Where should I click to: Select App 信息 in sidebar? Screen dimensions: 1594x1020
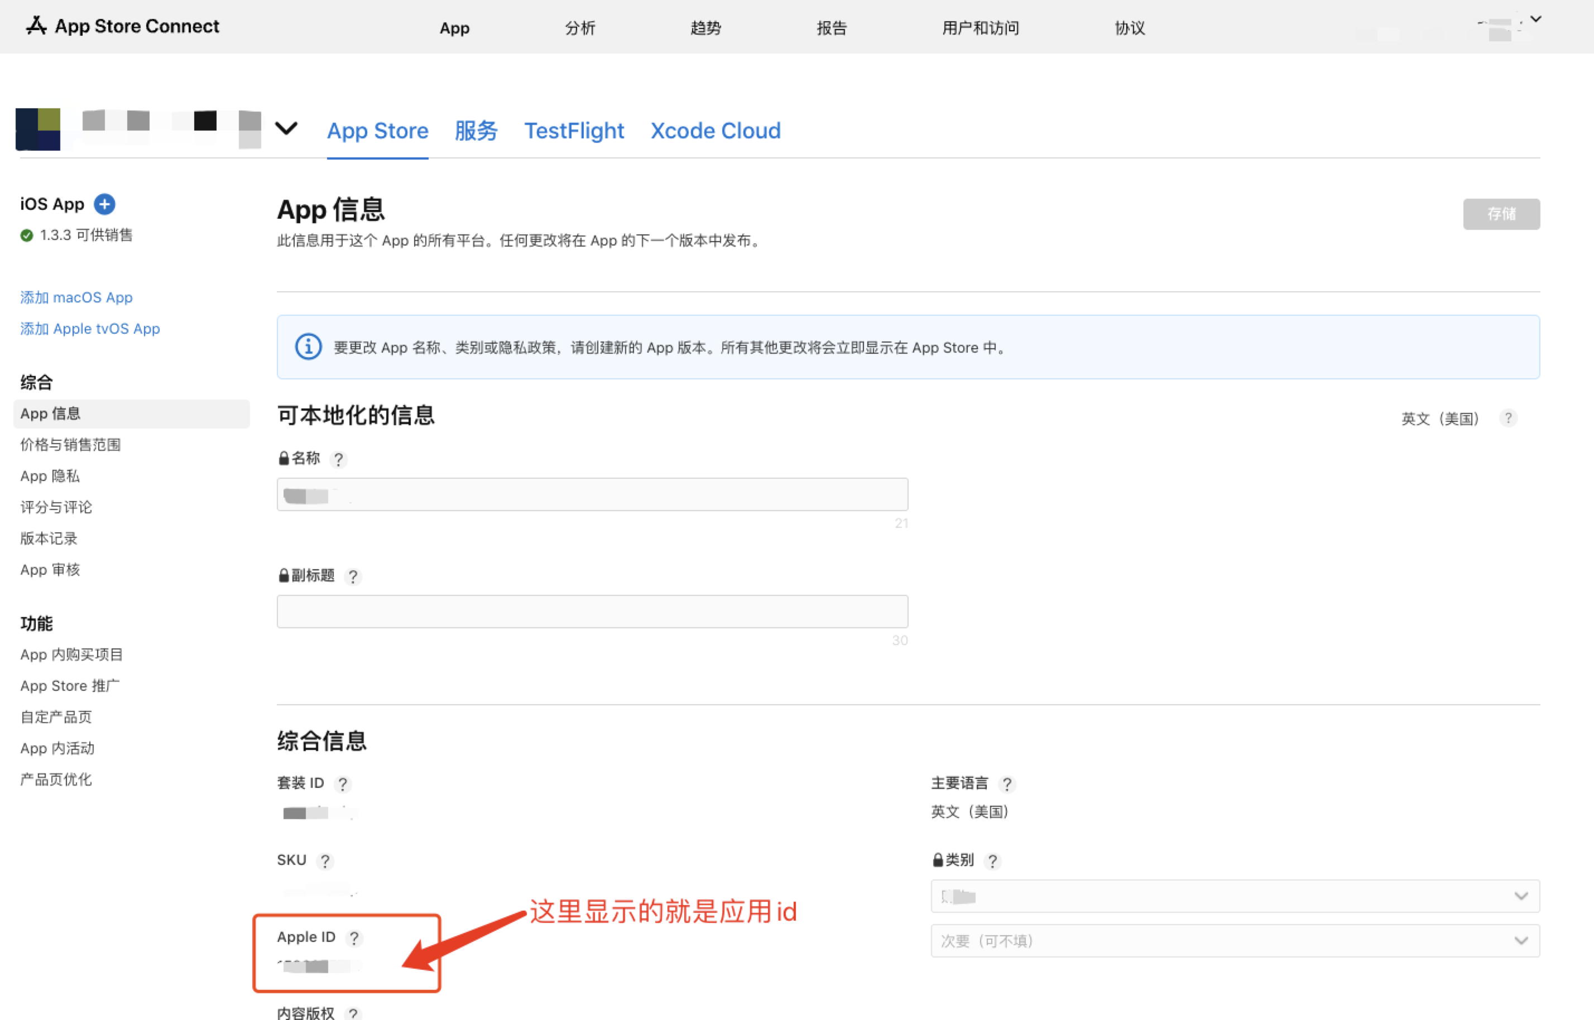point(131,413)
